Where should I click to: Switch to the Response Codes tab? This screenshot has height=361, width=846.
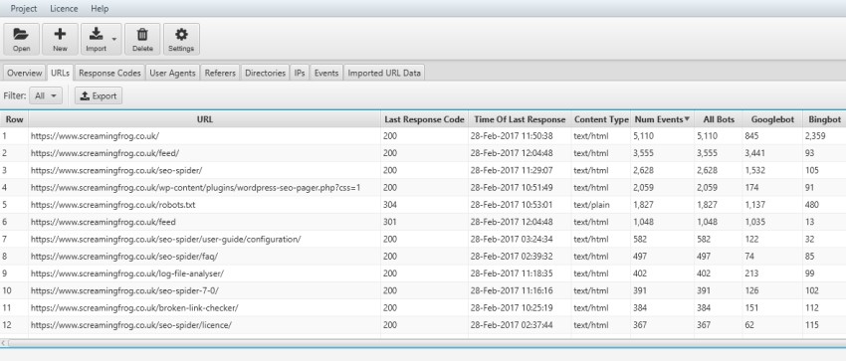point(109,73)
